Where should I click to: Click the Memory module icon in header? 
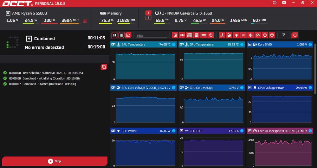pos(103,13)
